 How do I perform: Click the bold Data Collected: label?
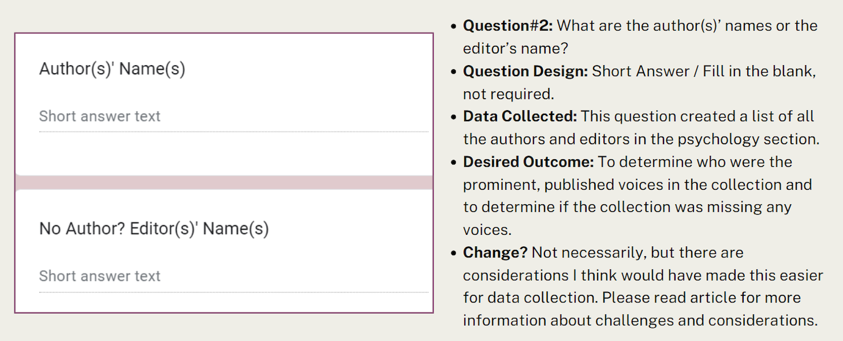(x=520, y=117)
